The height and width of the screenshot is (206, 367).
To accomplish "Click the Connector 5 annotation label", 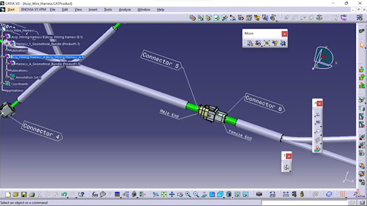I will [161, 60].
